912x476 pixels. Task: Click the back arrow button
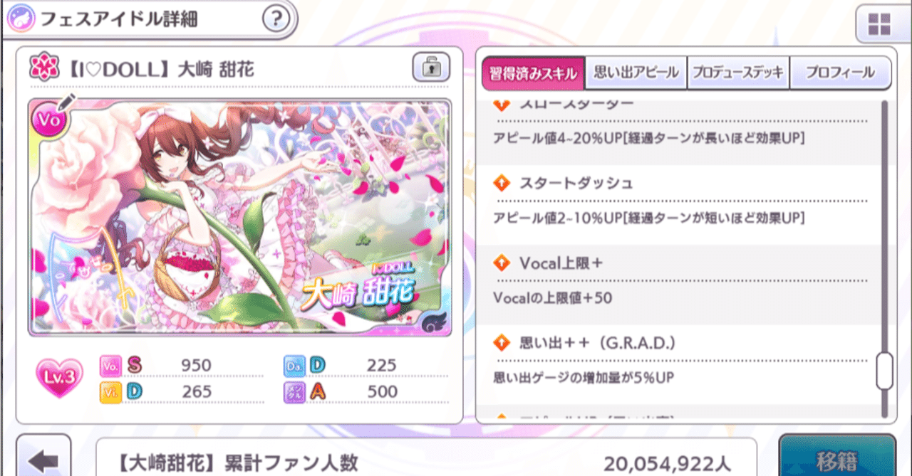(43, 459)
